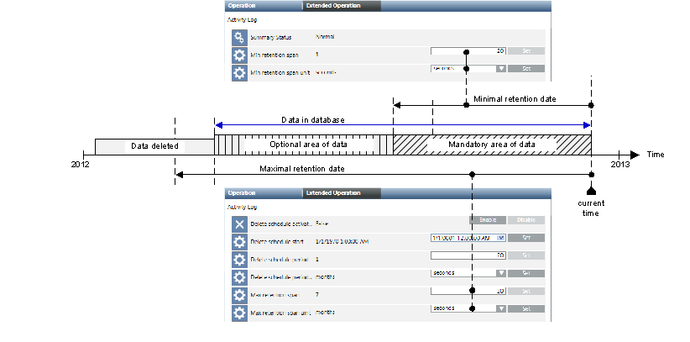The height and width of the screenshot is (342, 690).
Task: Switch to Extended Operation tab in top panel
Action: pos(340,5)
